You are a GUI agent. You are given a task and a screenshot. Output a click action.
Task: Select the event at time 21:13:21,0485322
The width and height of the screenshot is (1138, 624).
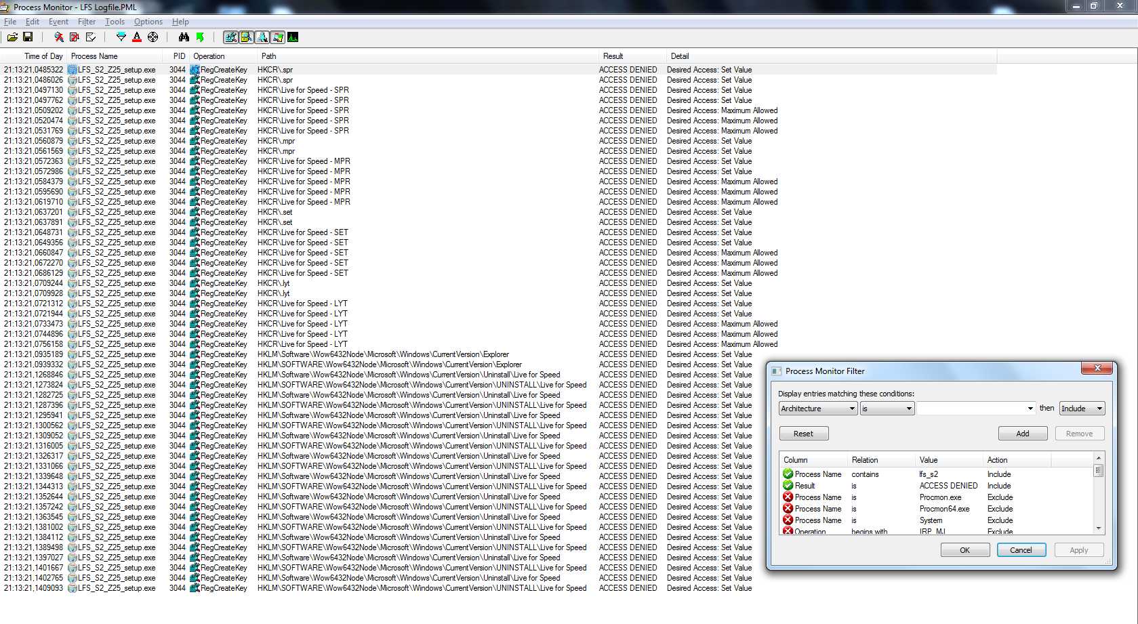(499, 70)
